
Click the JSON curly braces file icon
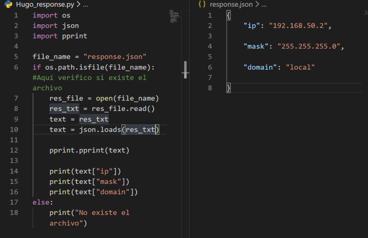pyautogui.click(x=201, y=4)
